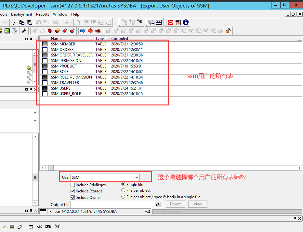The image size is (303, 232).
Task: Click the tile windows icon
Action: tap(159, 23)
